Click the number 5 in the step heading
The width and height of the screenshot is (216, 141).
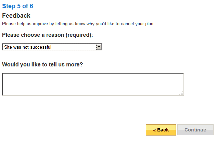(x=19, y=6)
